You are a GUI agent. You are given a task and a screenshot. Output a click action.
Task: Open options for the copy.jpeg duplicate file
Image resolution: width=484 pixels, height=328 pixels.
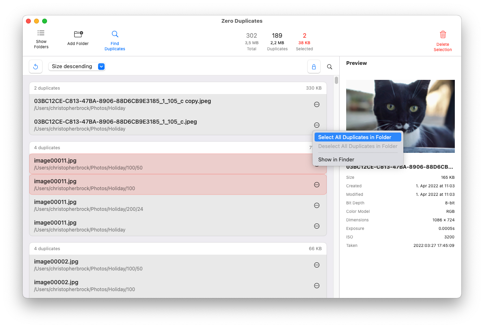[317, 104]
